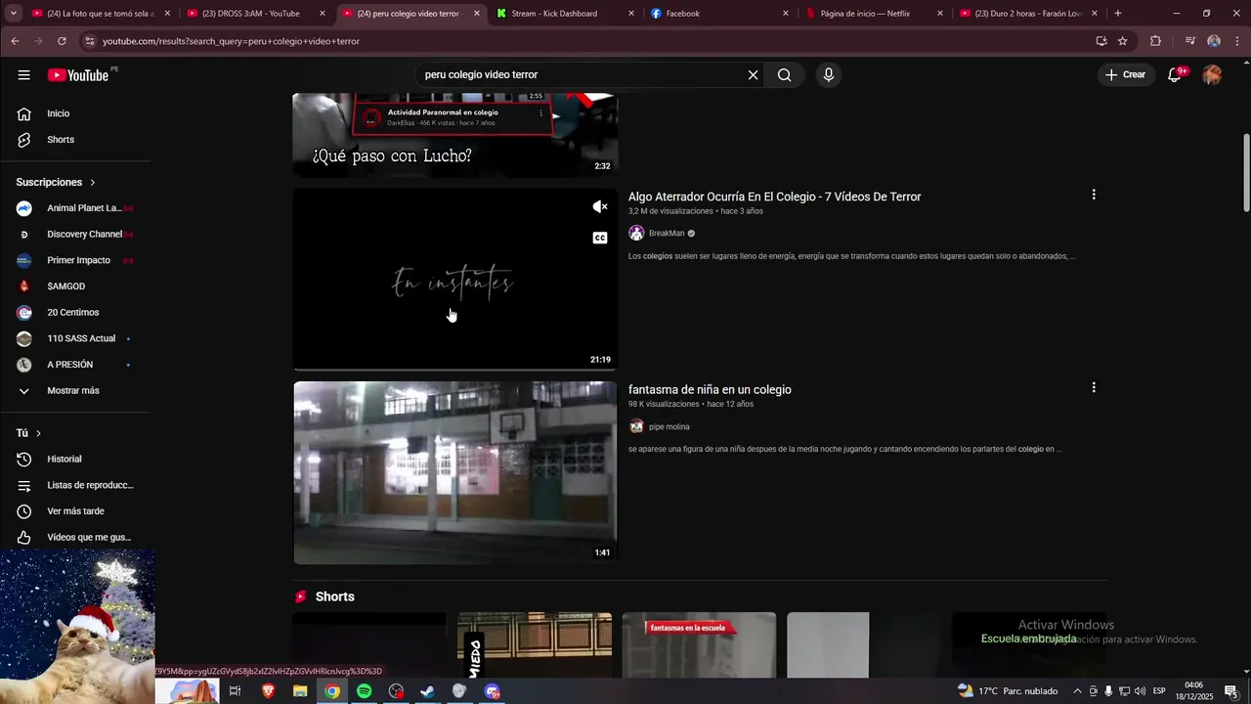The height and width of the screenshot is (704, 1251).
Task: Open volume control in system tray
Action: pyautogui.click(x=1140, y=691)
